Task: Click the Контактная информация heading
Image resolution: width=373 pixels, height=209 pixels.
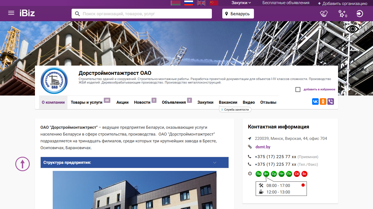Action: tap(279, 127)
